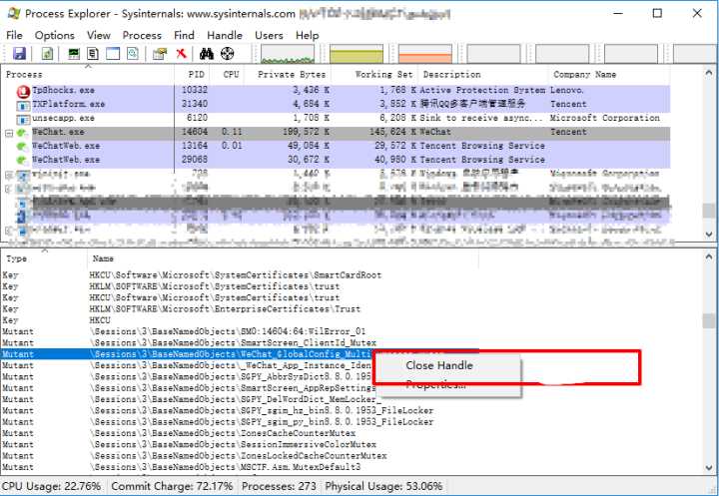Image resolution: width=719 pixels, height=496 pixels.
Task: Click the Save floppy disk toolbar icon
Action: pyautogui.click(x=19, y=54)
